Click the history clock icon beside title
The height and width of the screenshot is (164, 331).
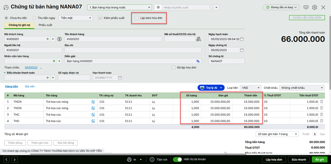click(6, 7)
